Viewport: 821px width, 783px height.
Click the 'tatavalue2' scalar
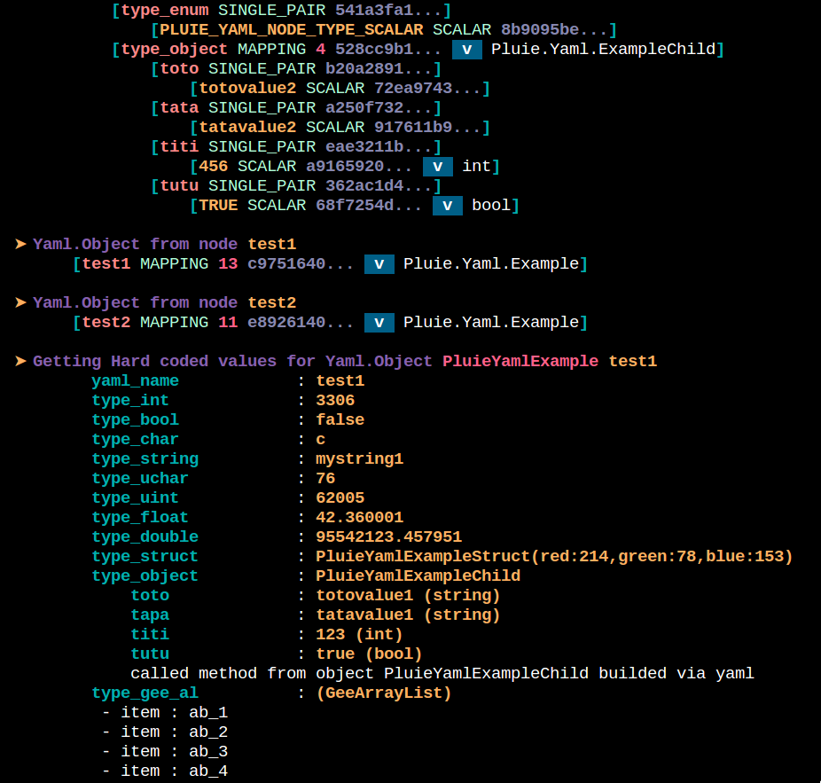point(247,128)
